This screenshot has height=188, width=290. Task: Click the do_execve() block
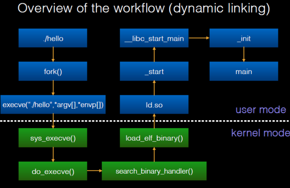coord(53,171)
